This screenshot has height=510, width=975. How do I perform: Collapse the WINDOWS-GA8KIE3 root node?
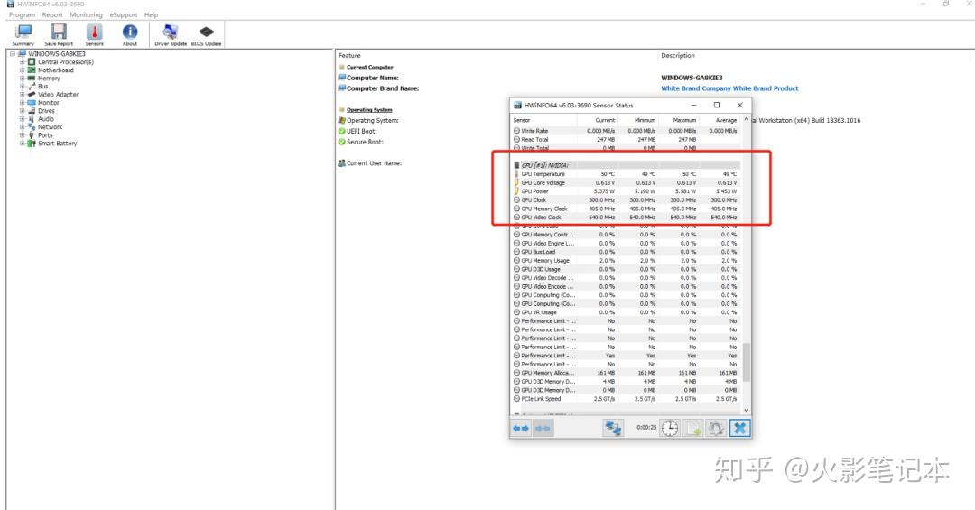pyautogui.click(x=12, y=54)
